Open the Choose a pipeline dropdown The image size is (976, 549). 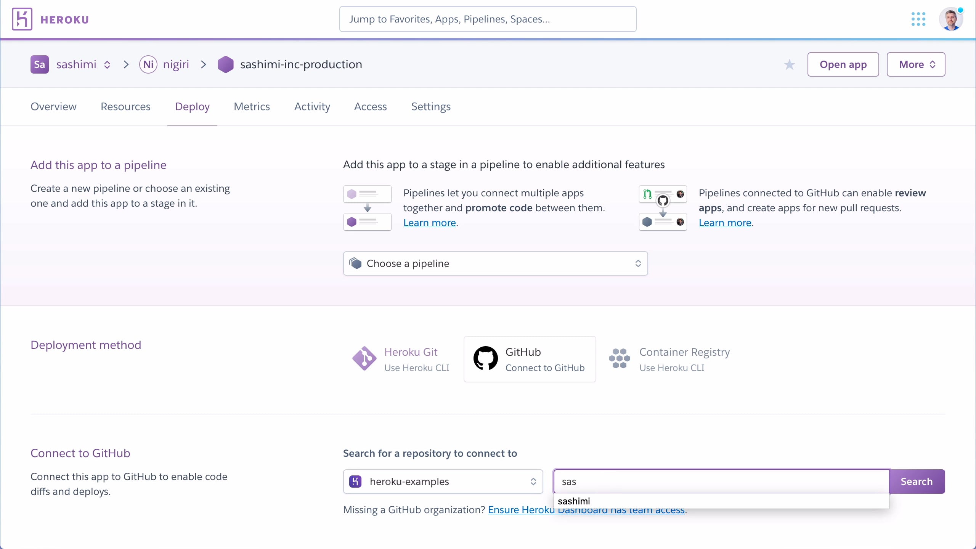495,263
